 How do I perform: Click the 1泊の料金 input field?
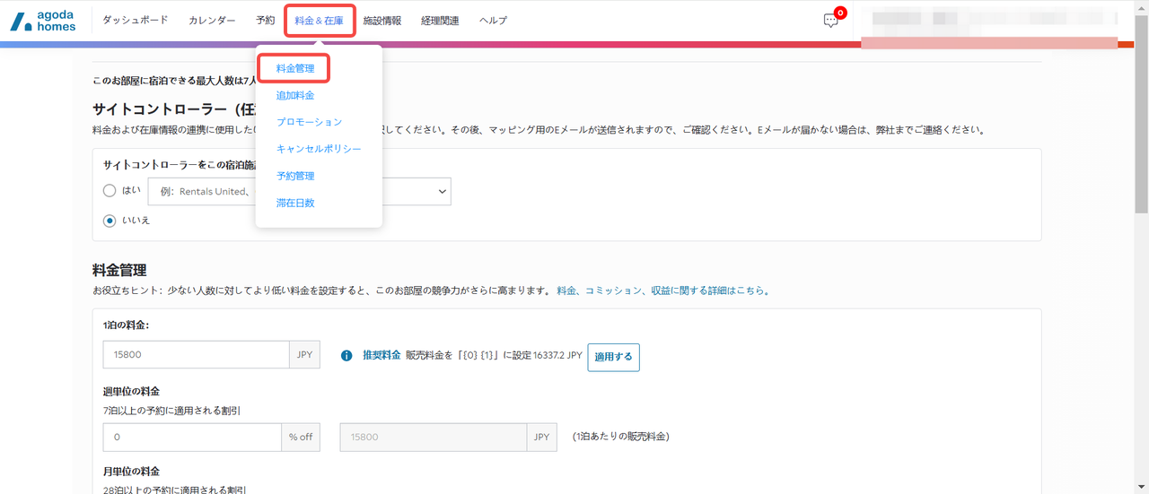click(x=196, y=354)
